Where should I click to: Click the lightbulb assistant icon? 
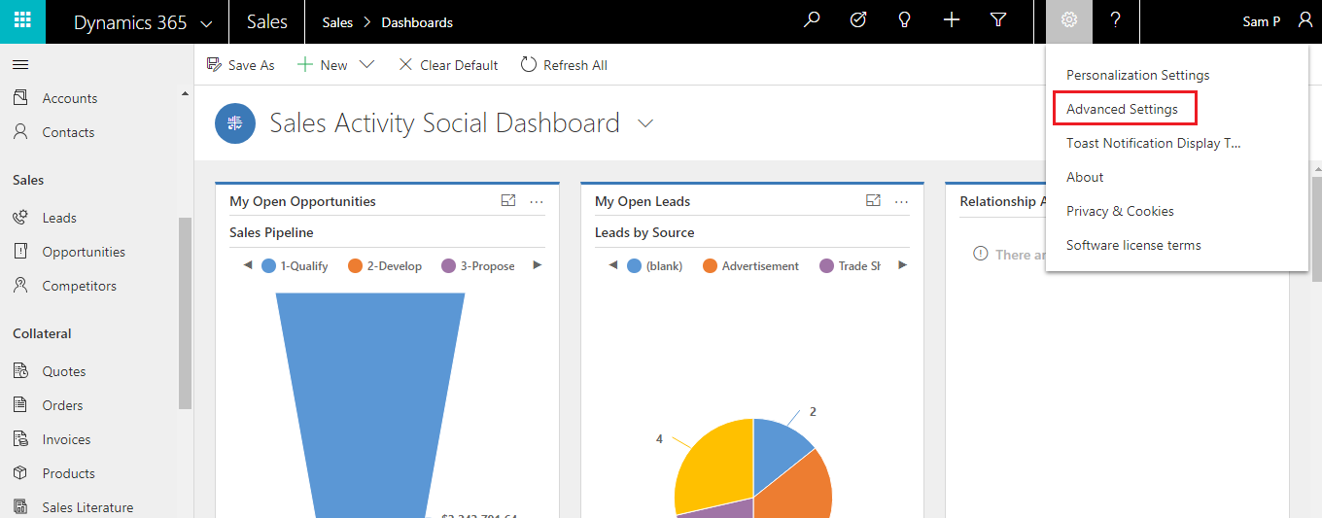pyautogui.click(x=905, y=20)
